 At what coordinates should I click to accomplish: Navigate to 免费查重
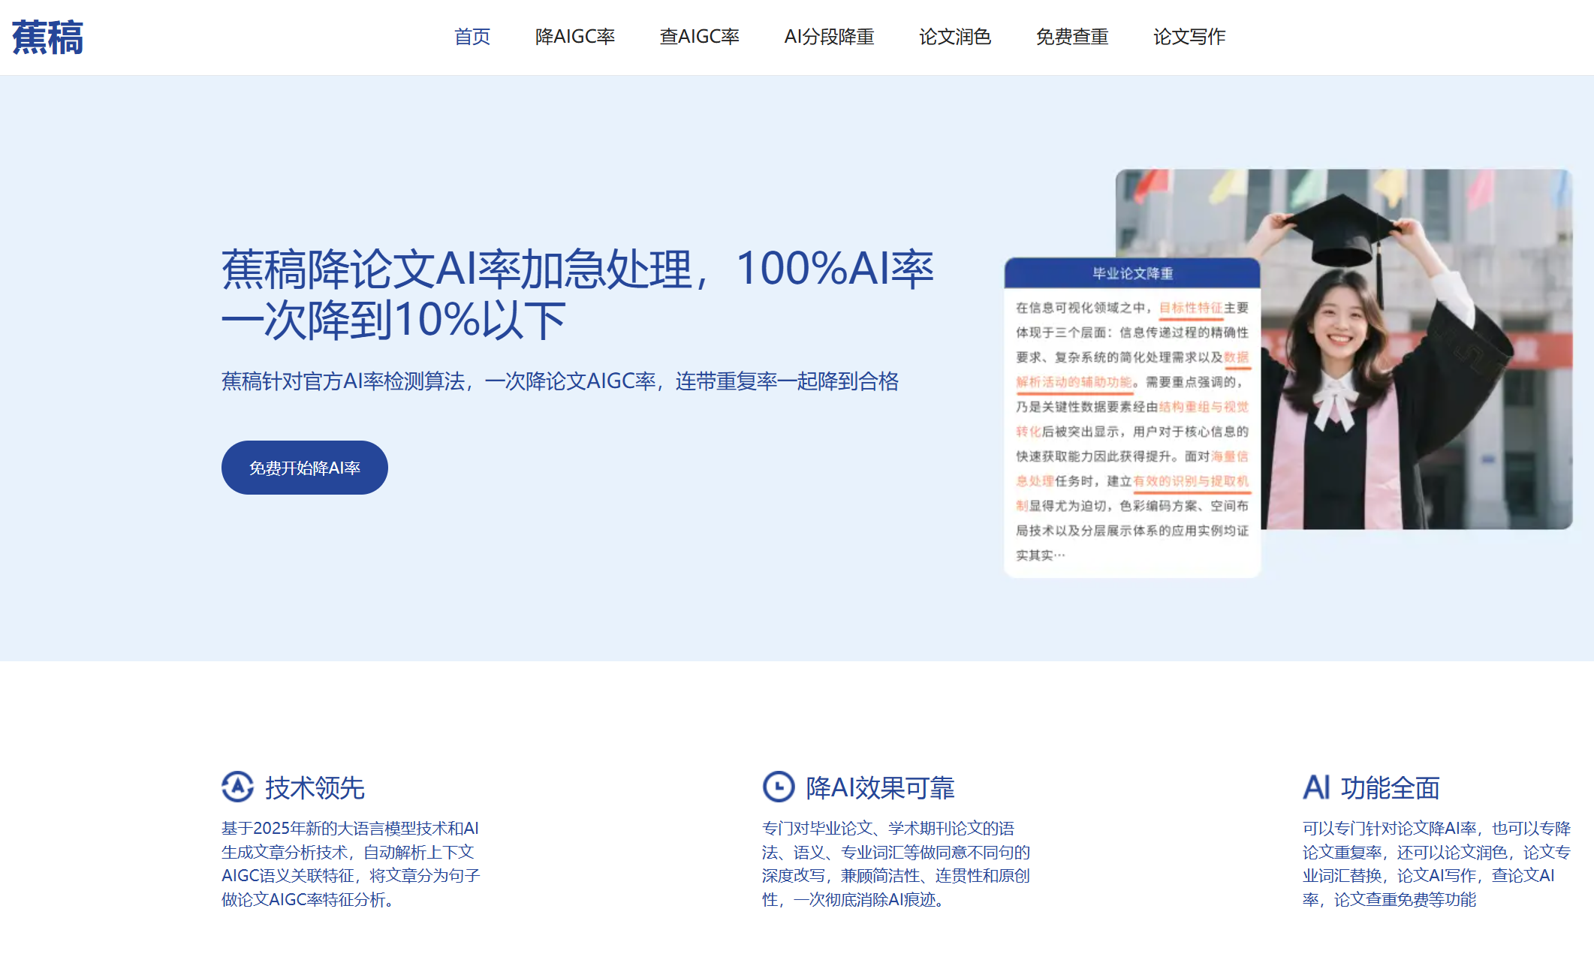(1071, 37)
